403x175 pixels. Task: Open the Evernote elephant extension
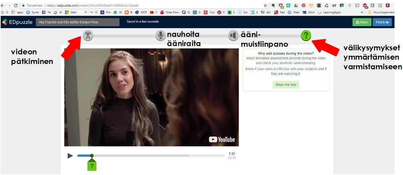(273, 6)
